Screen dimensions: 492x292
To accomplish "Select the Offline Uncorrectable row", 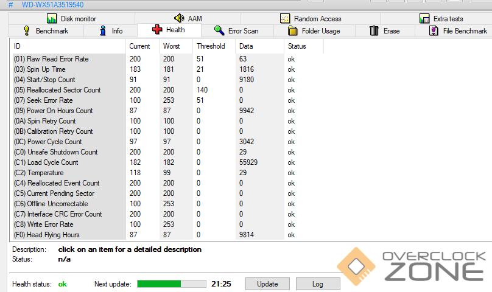I will 168,204.
